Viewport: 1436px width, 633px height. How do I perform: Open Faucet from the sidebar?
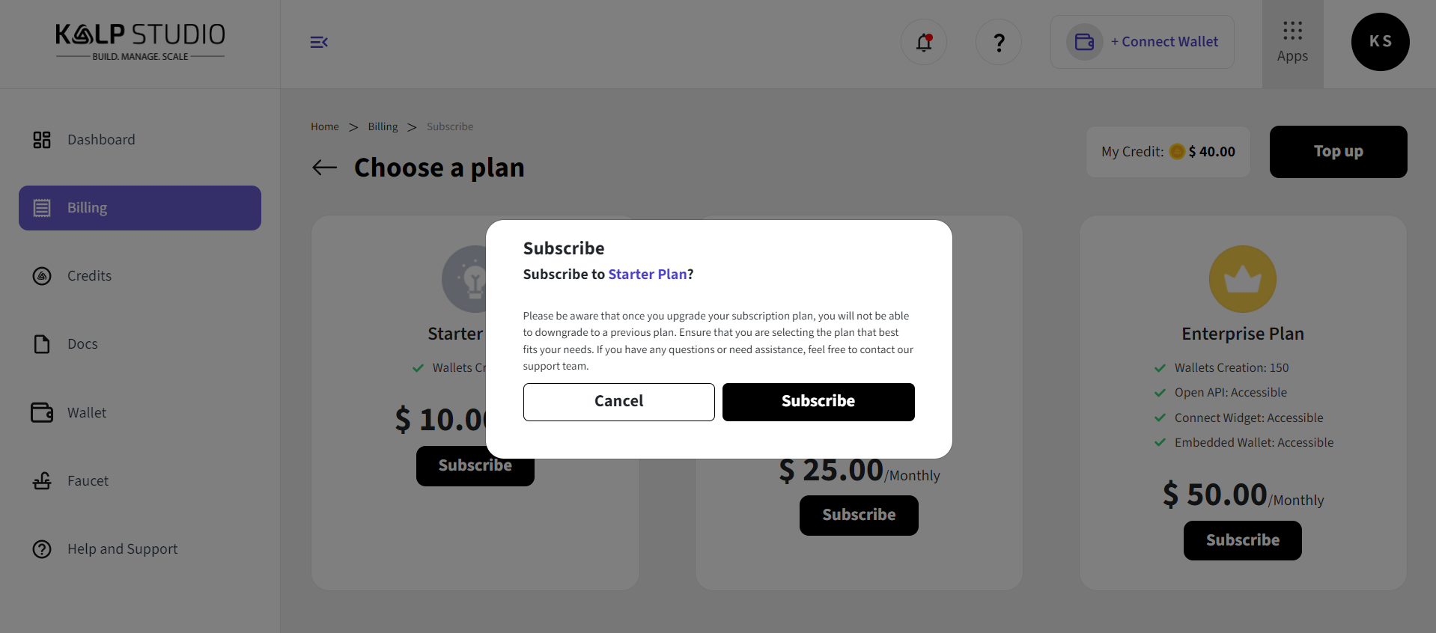(88, 481)
